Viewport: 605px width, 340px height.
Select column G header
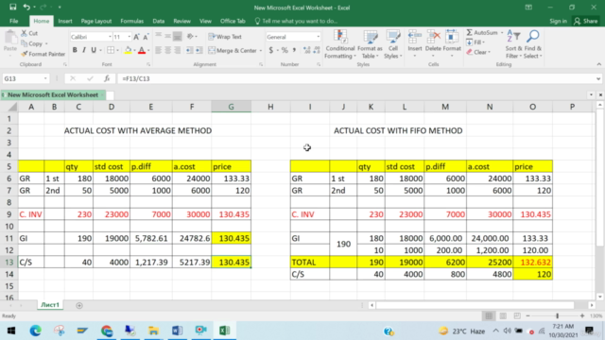point(231,107)
